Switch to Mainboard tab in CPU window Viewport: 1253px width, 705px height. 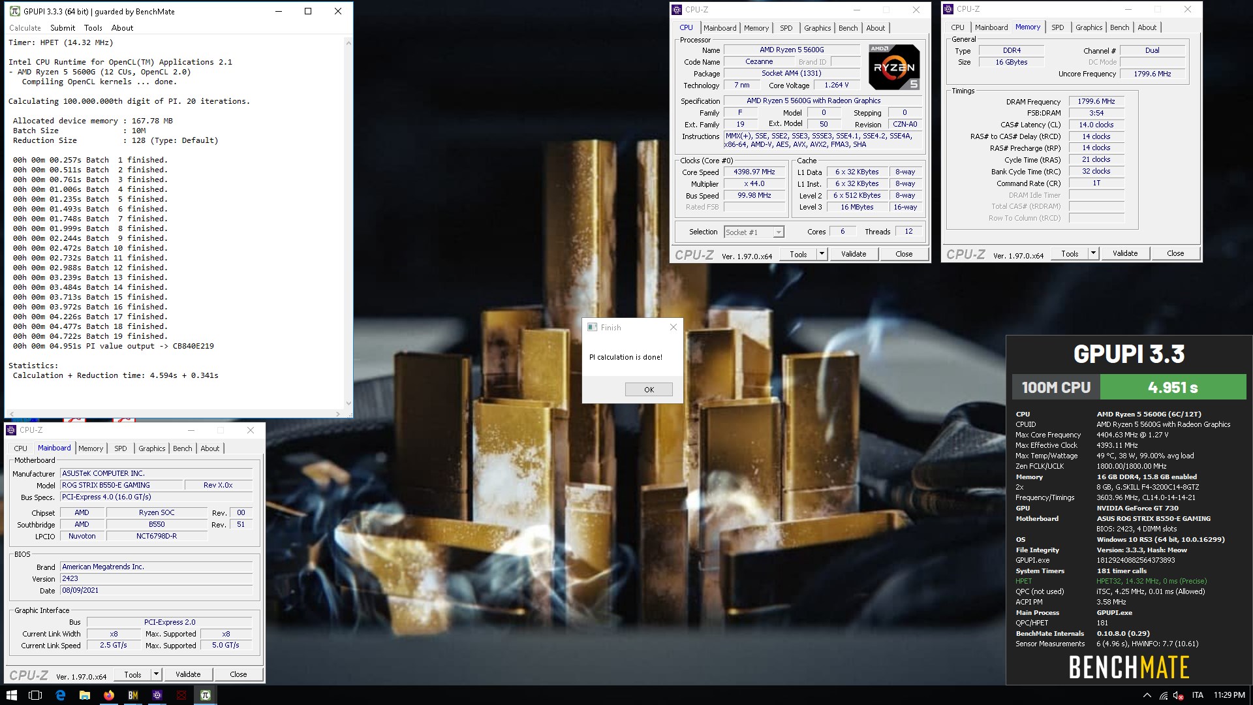(x=720, y=28)
